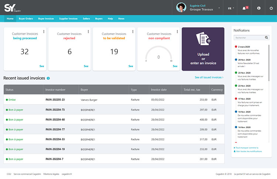Viewport: 277px width, 179px height.
Task: Open the 28 févr. 2020 newsletter notification
Action: pyautogui.click(x=247, y=63)
